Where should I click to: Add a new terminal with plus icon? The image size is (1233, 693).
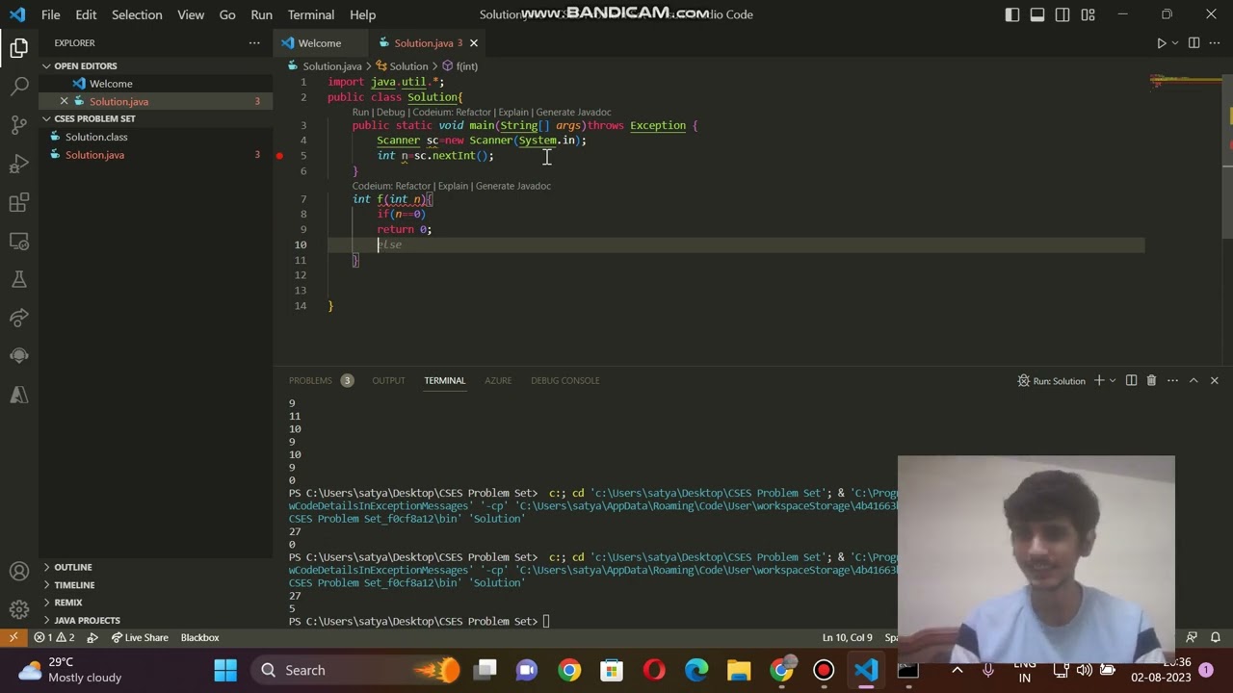pyautogui.click(x=1098, y=380)
